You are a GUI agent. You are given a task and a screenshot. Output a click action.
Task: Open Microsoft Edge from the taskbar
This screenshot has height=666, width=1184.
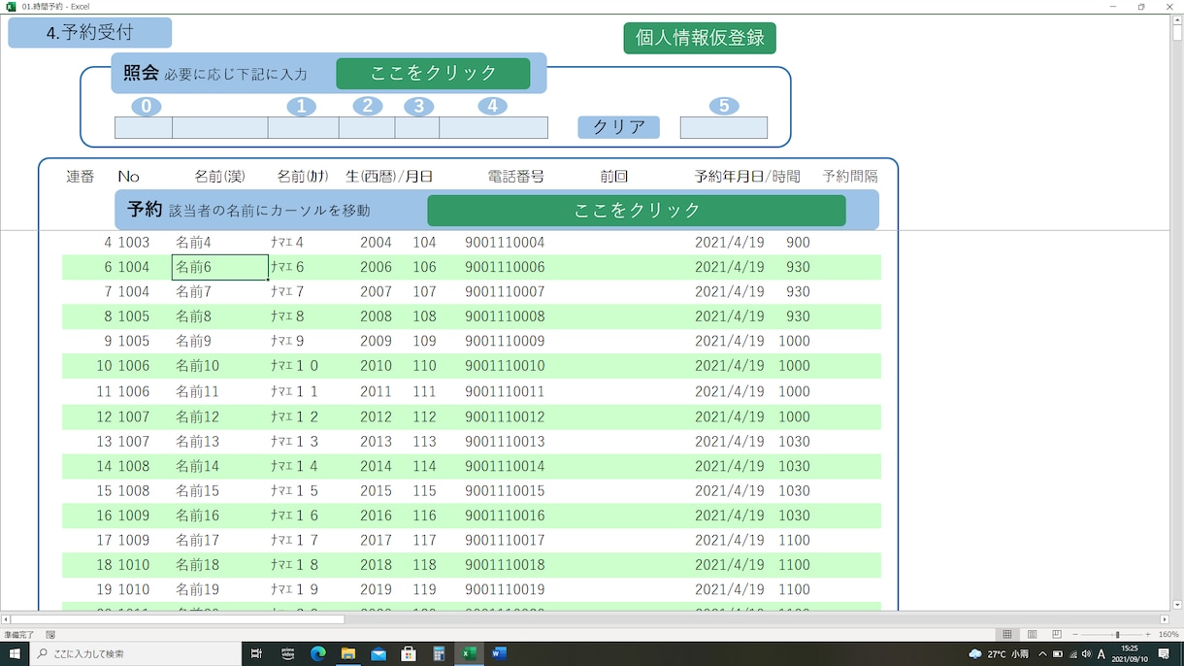317,653
